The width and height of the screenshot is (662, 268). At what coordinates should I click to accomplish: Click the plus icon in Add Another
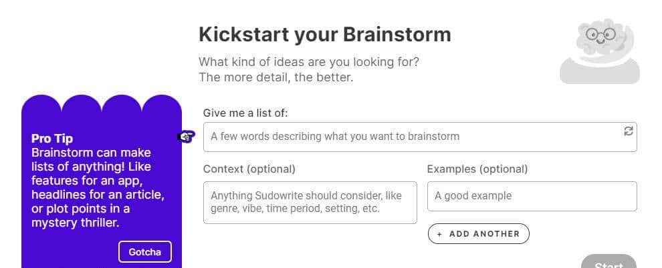pos(439,234)
